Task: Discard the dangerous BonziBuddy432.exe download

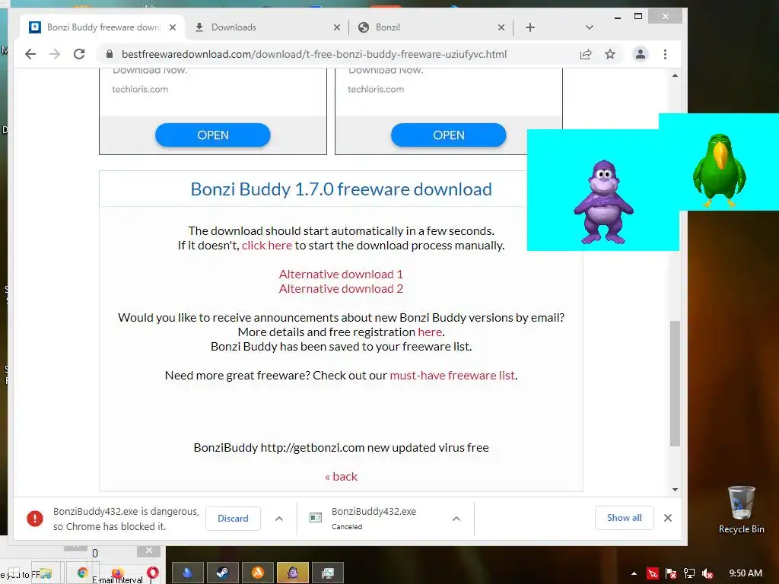Action: (x=233, y=519)
